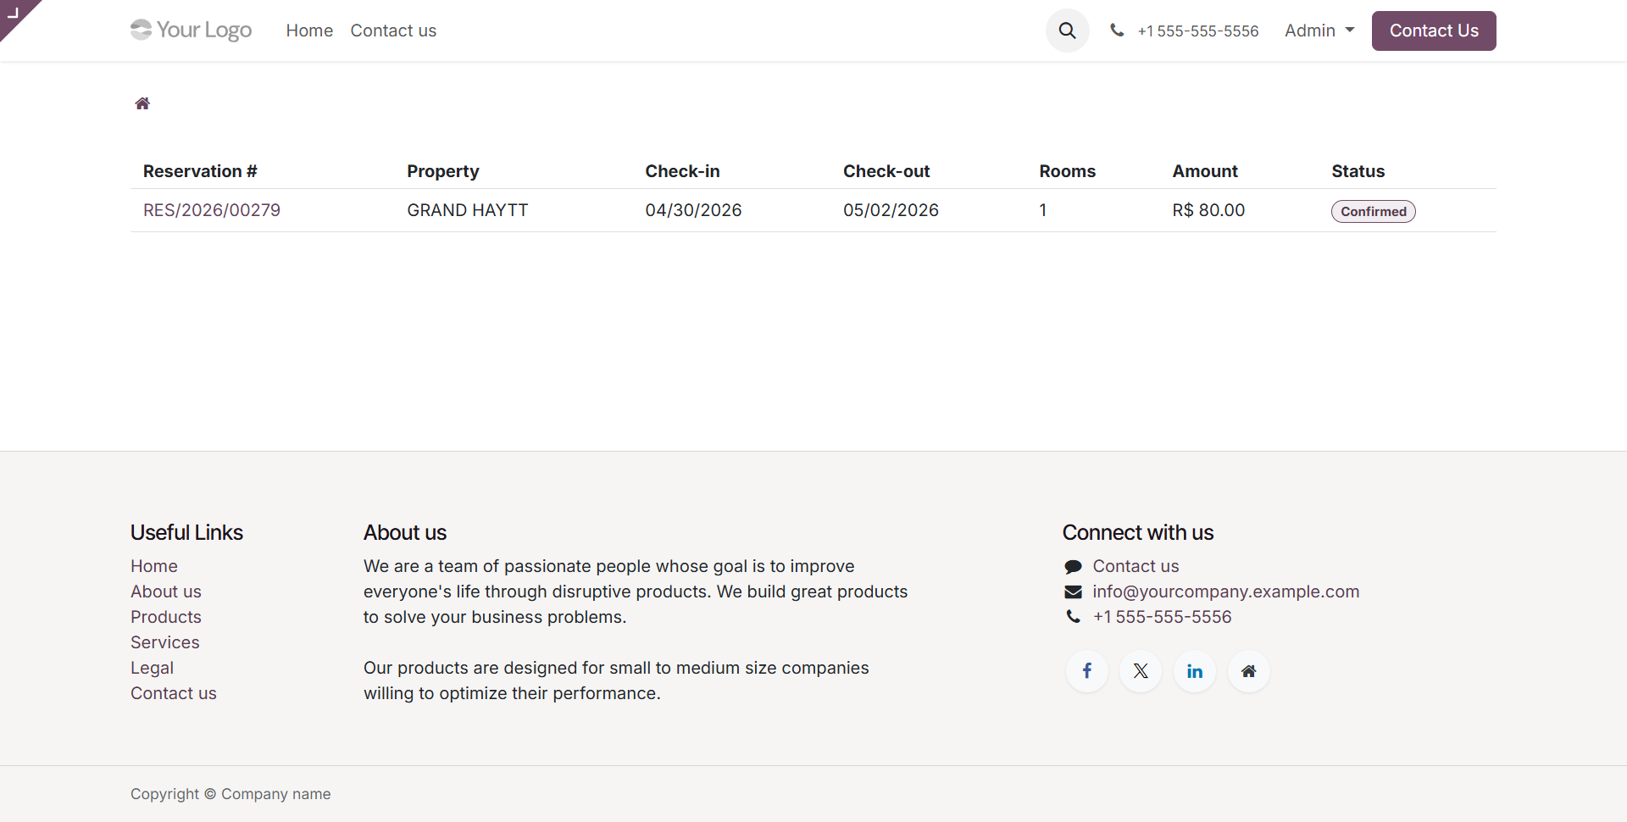Visit the Products footer link

(166, 617)
